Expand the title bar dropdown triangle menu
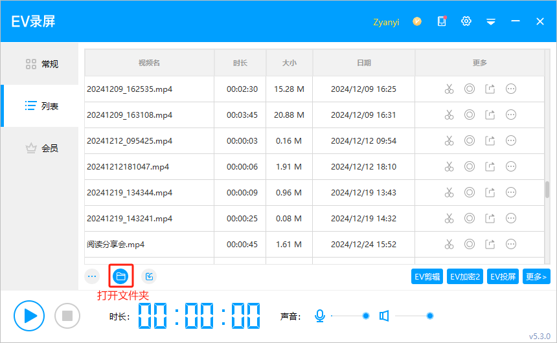The width and height of the screenshot is (557, 343). point(491,21)
